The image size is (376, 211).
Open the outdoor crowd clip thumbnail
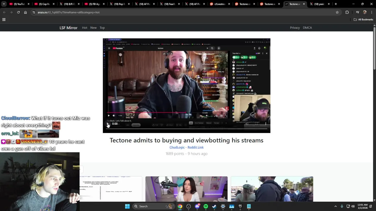(x=272, y=189)
